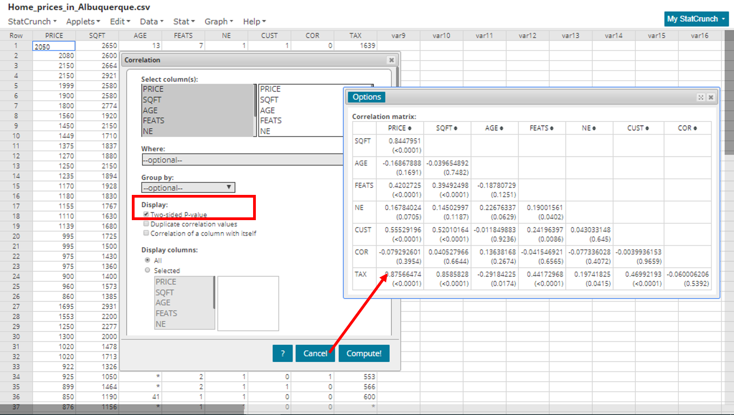Click the sort dot beside PRICE header

pyautogui.click(x=410, y=128)
